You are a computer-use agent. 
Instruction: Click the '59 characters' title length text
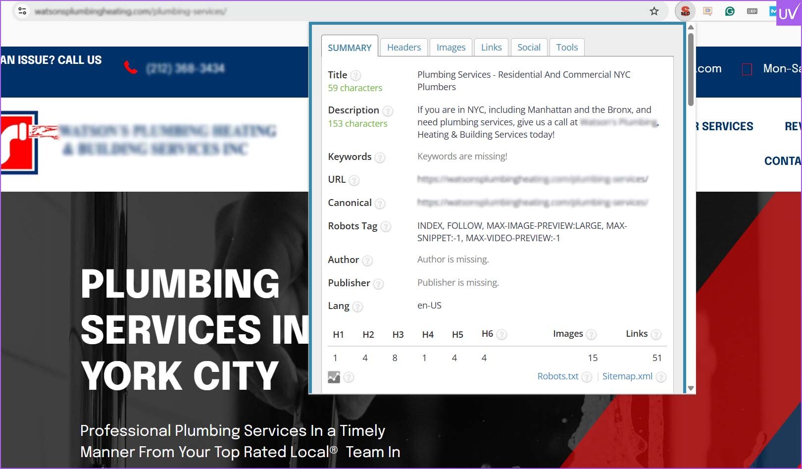point(355,88)
